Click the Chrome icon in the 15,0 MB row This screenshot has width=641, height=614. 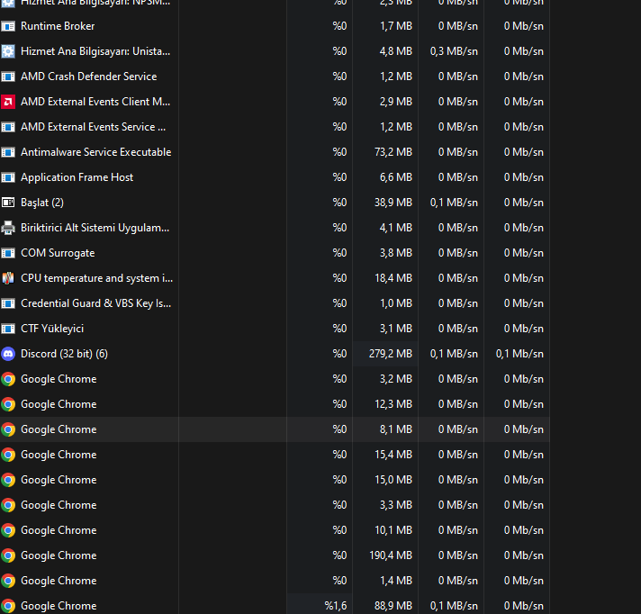click(8, 480)
